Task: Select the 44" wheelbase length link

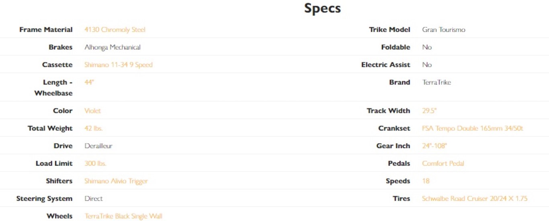Action: pos(89,82)
